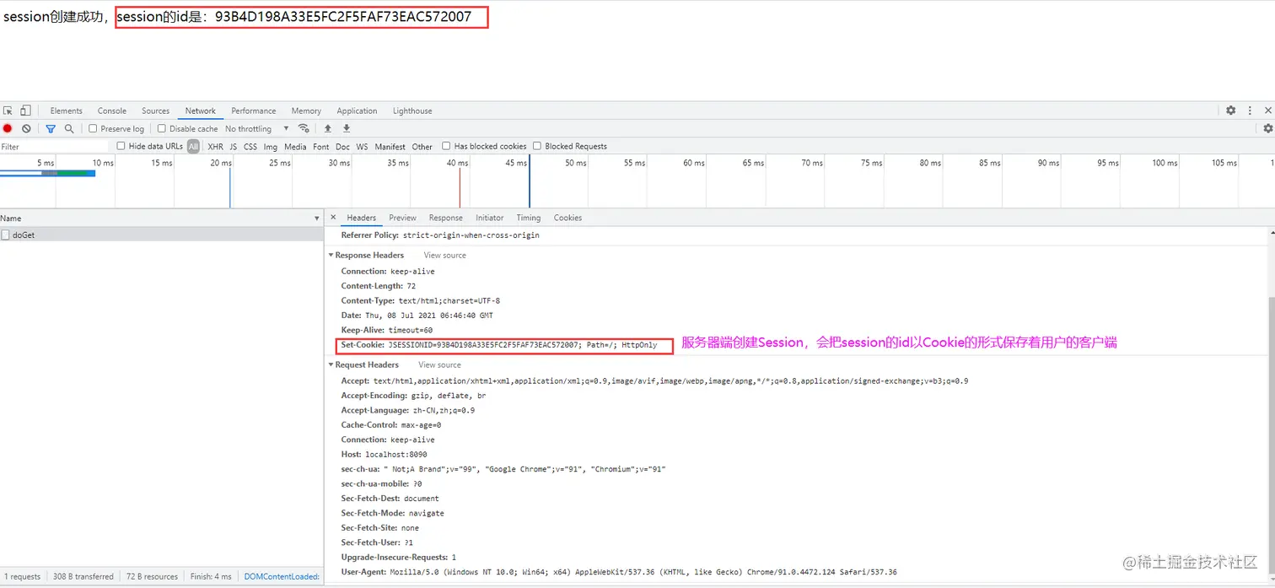The width and height of the screenshot is (1275, 588).
Task: Filter requests by XHR type
Action: tap(216, 146)
